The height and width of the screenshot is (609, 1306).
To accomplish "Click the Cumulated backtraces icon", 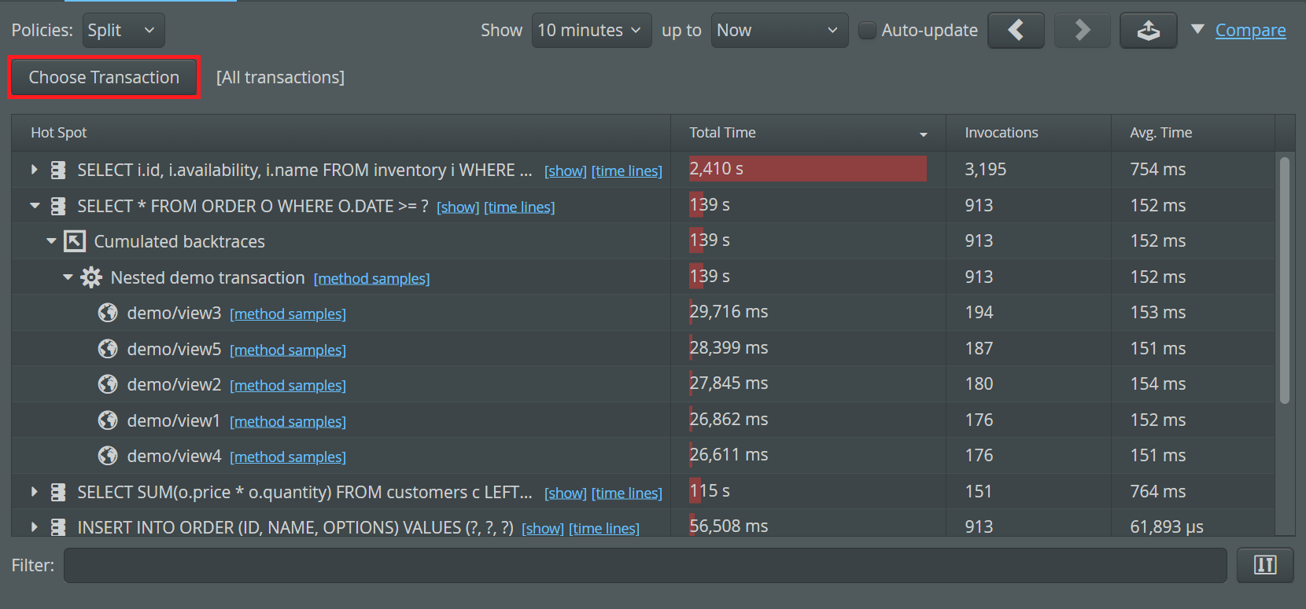I will pos(75,241).
